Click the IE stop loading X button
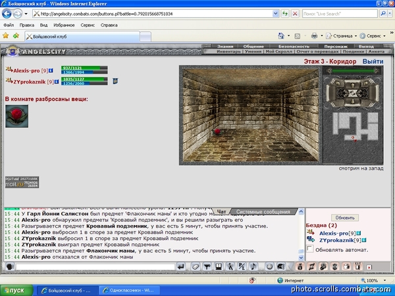This screenshot has width=395, height=296. point(295,14)
